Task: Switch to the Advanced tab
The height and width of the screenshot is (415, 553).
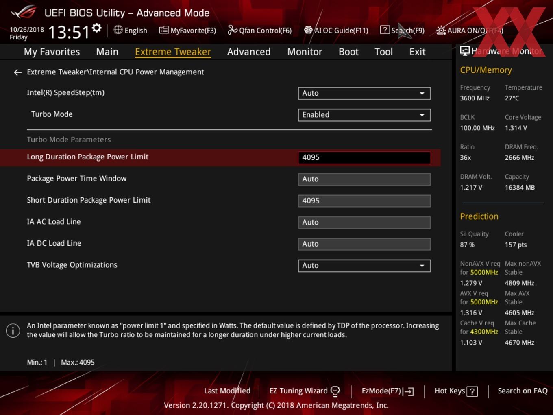Action: click(x=249, y=52)
